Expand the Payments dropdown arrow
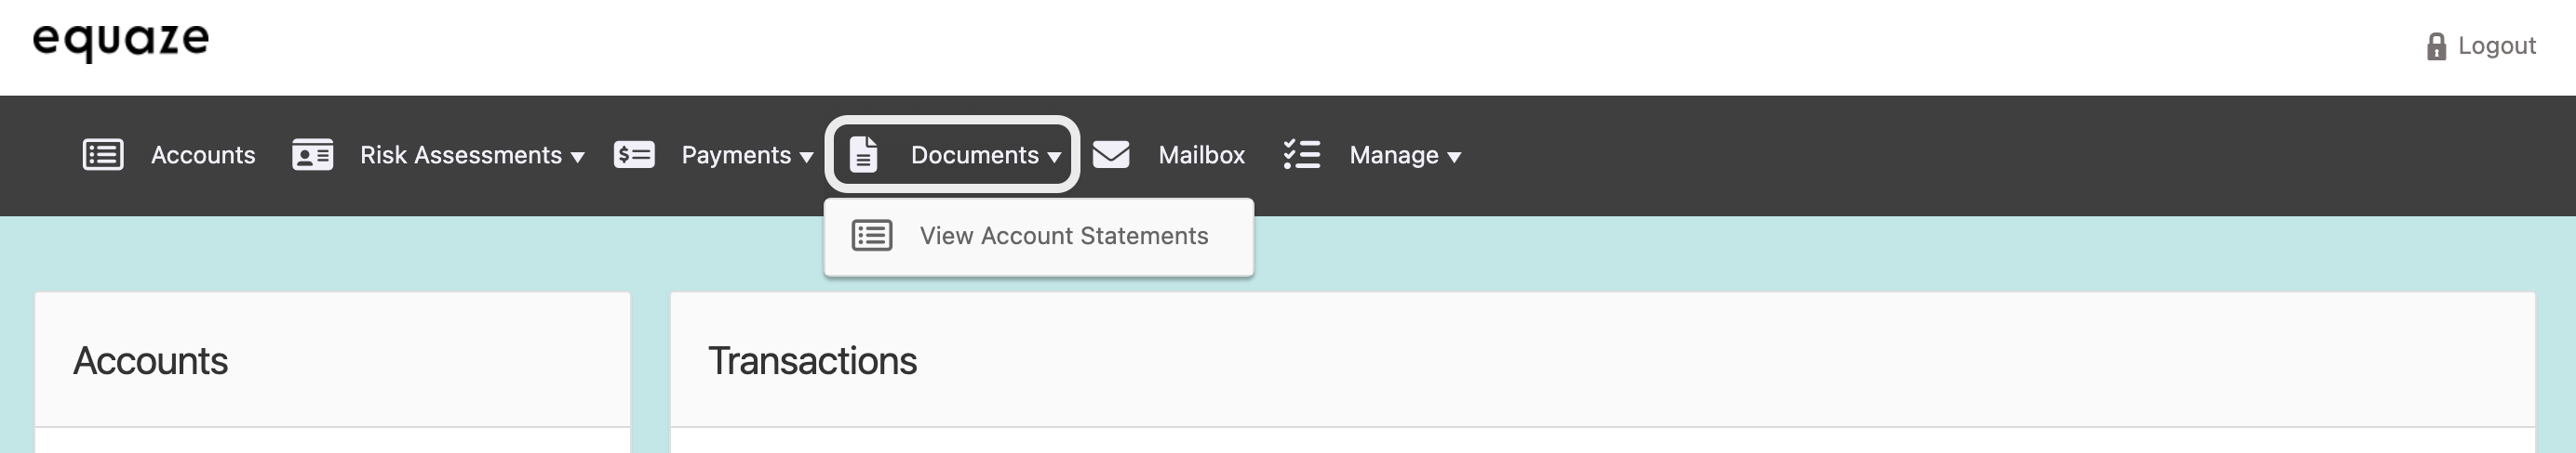The image size is (2576, 453). pyautogui.click(x=806, y=158)
